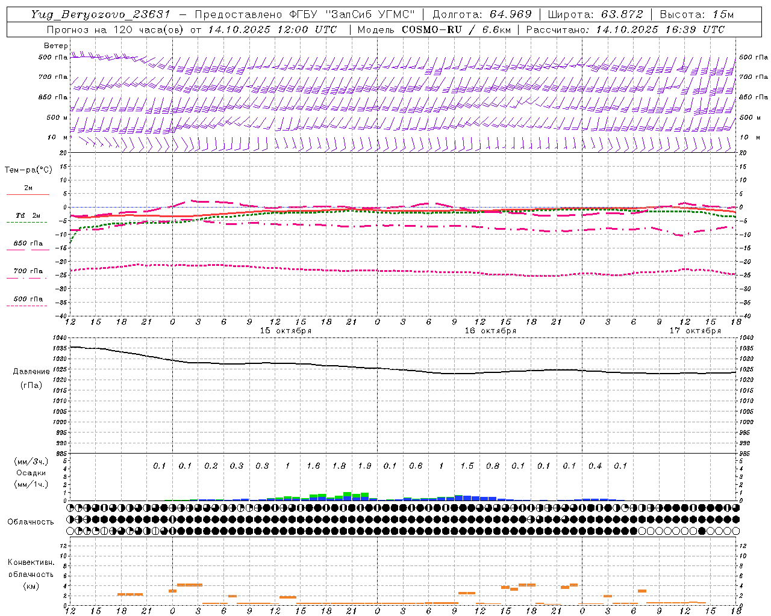Click the 'ЗапСиб УГМС' provider text
The height and width of the screenshot is (616, 771).
pyautogui.click(x=370, y=14)
